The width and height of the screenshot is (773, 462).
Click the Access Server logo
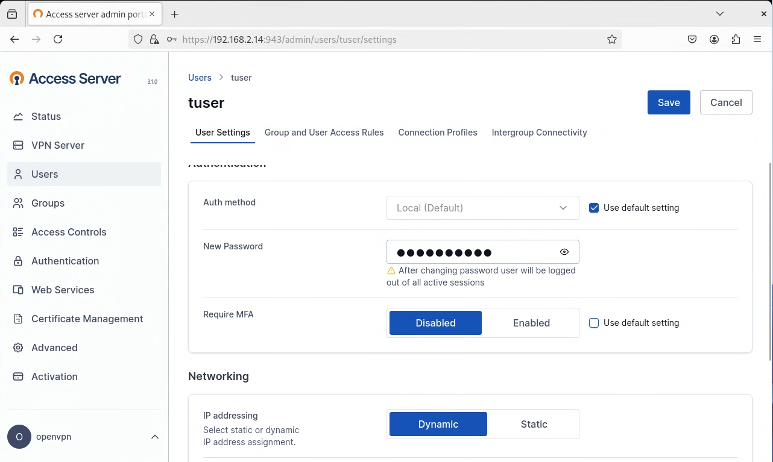pyautogui.click(x=65, y=78)
